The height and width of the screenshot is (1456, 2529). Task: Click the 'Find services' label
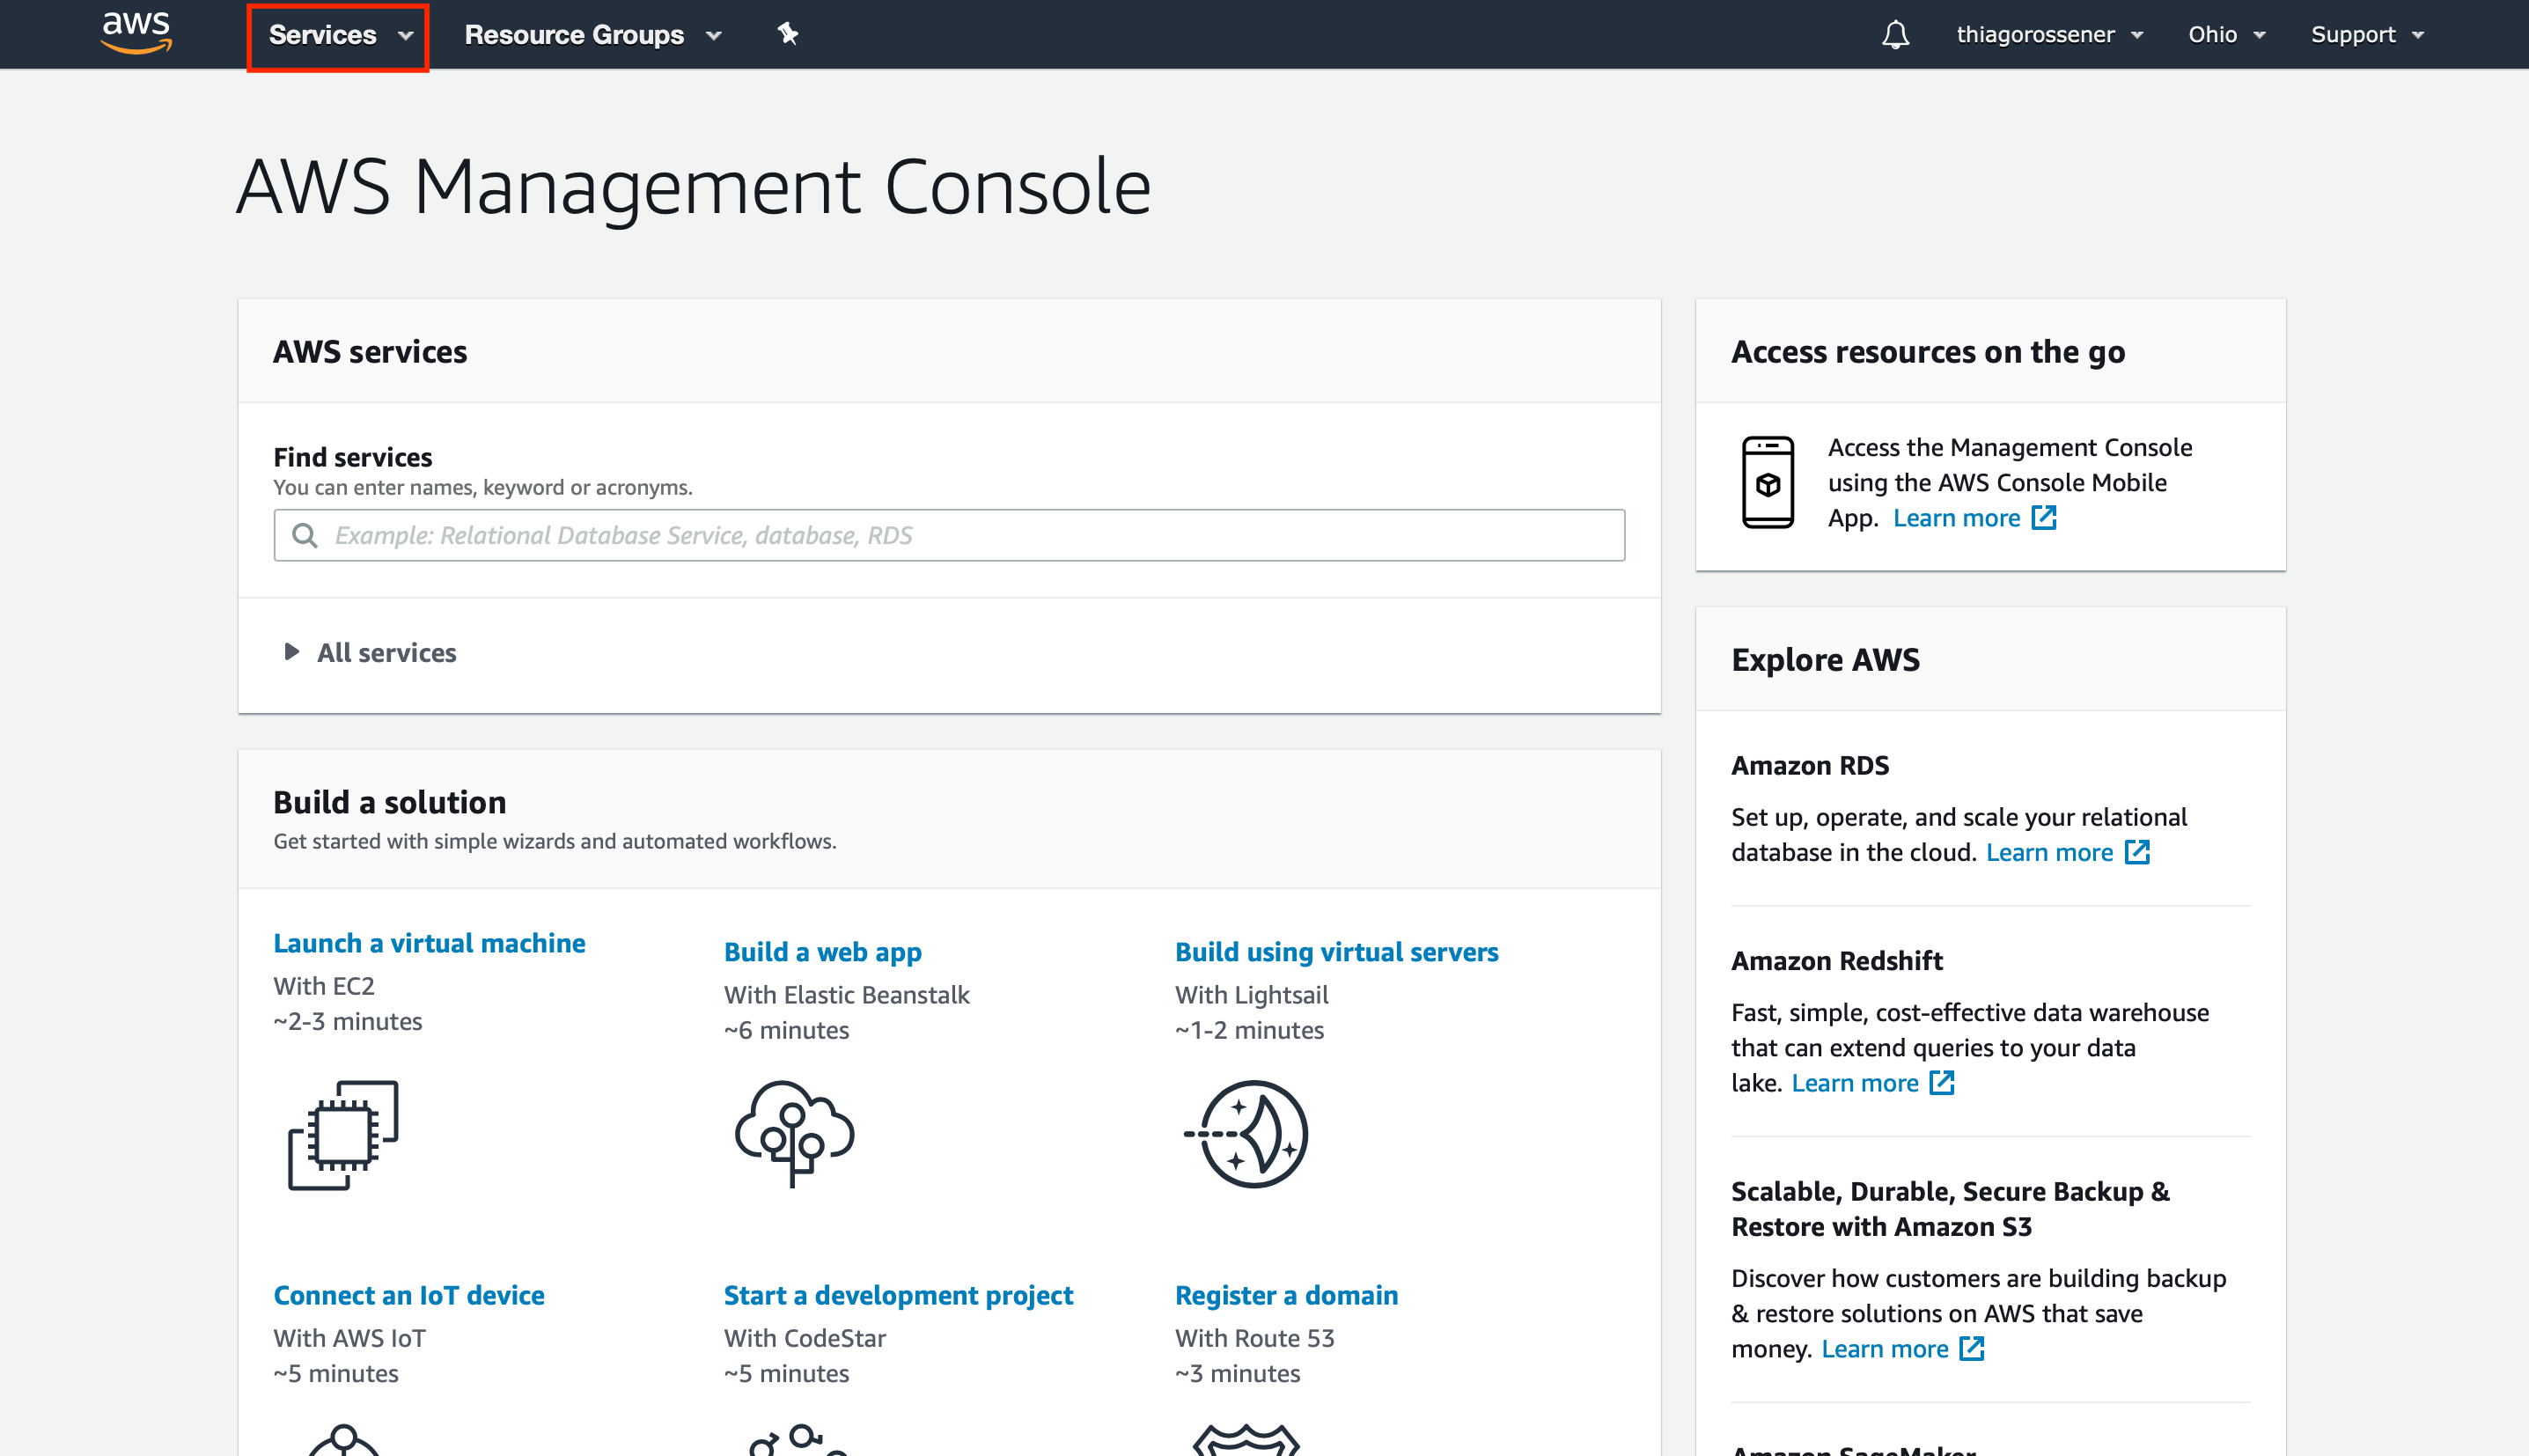(x=353, y=457)
